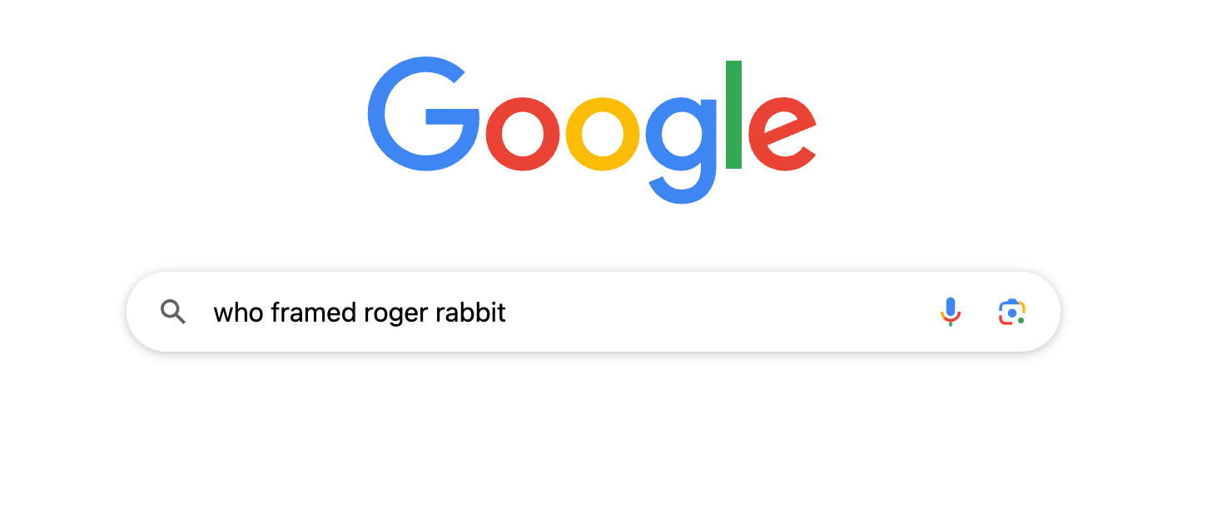
Task: Click search bar gap between microphone and Lens
Action: pos(981,313)
